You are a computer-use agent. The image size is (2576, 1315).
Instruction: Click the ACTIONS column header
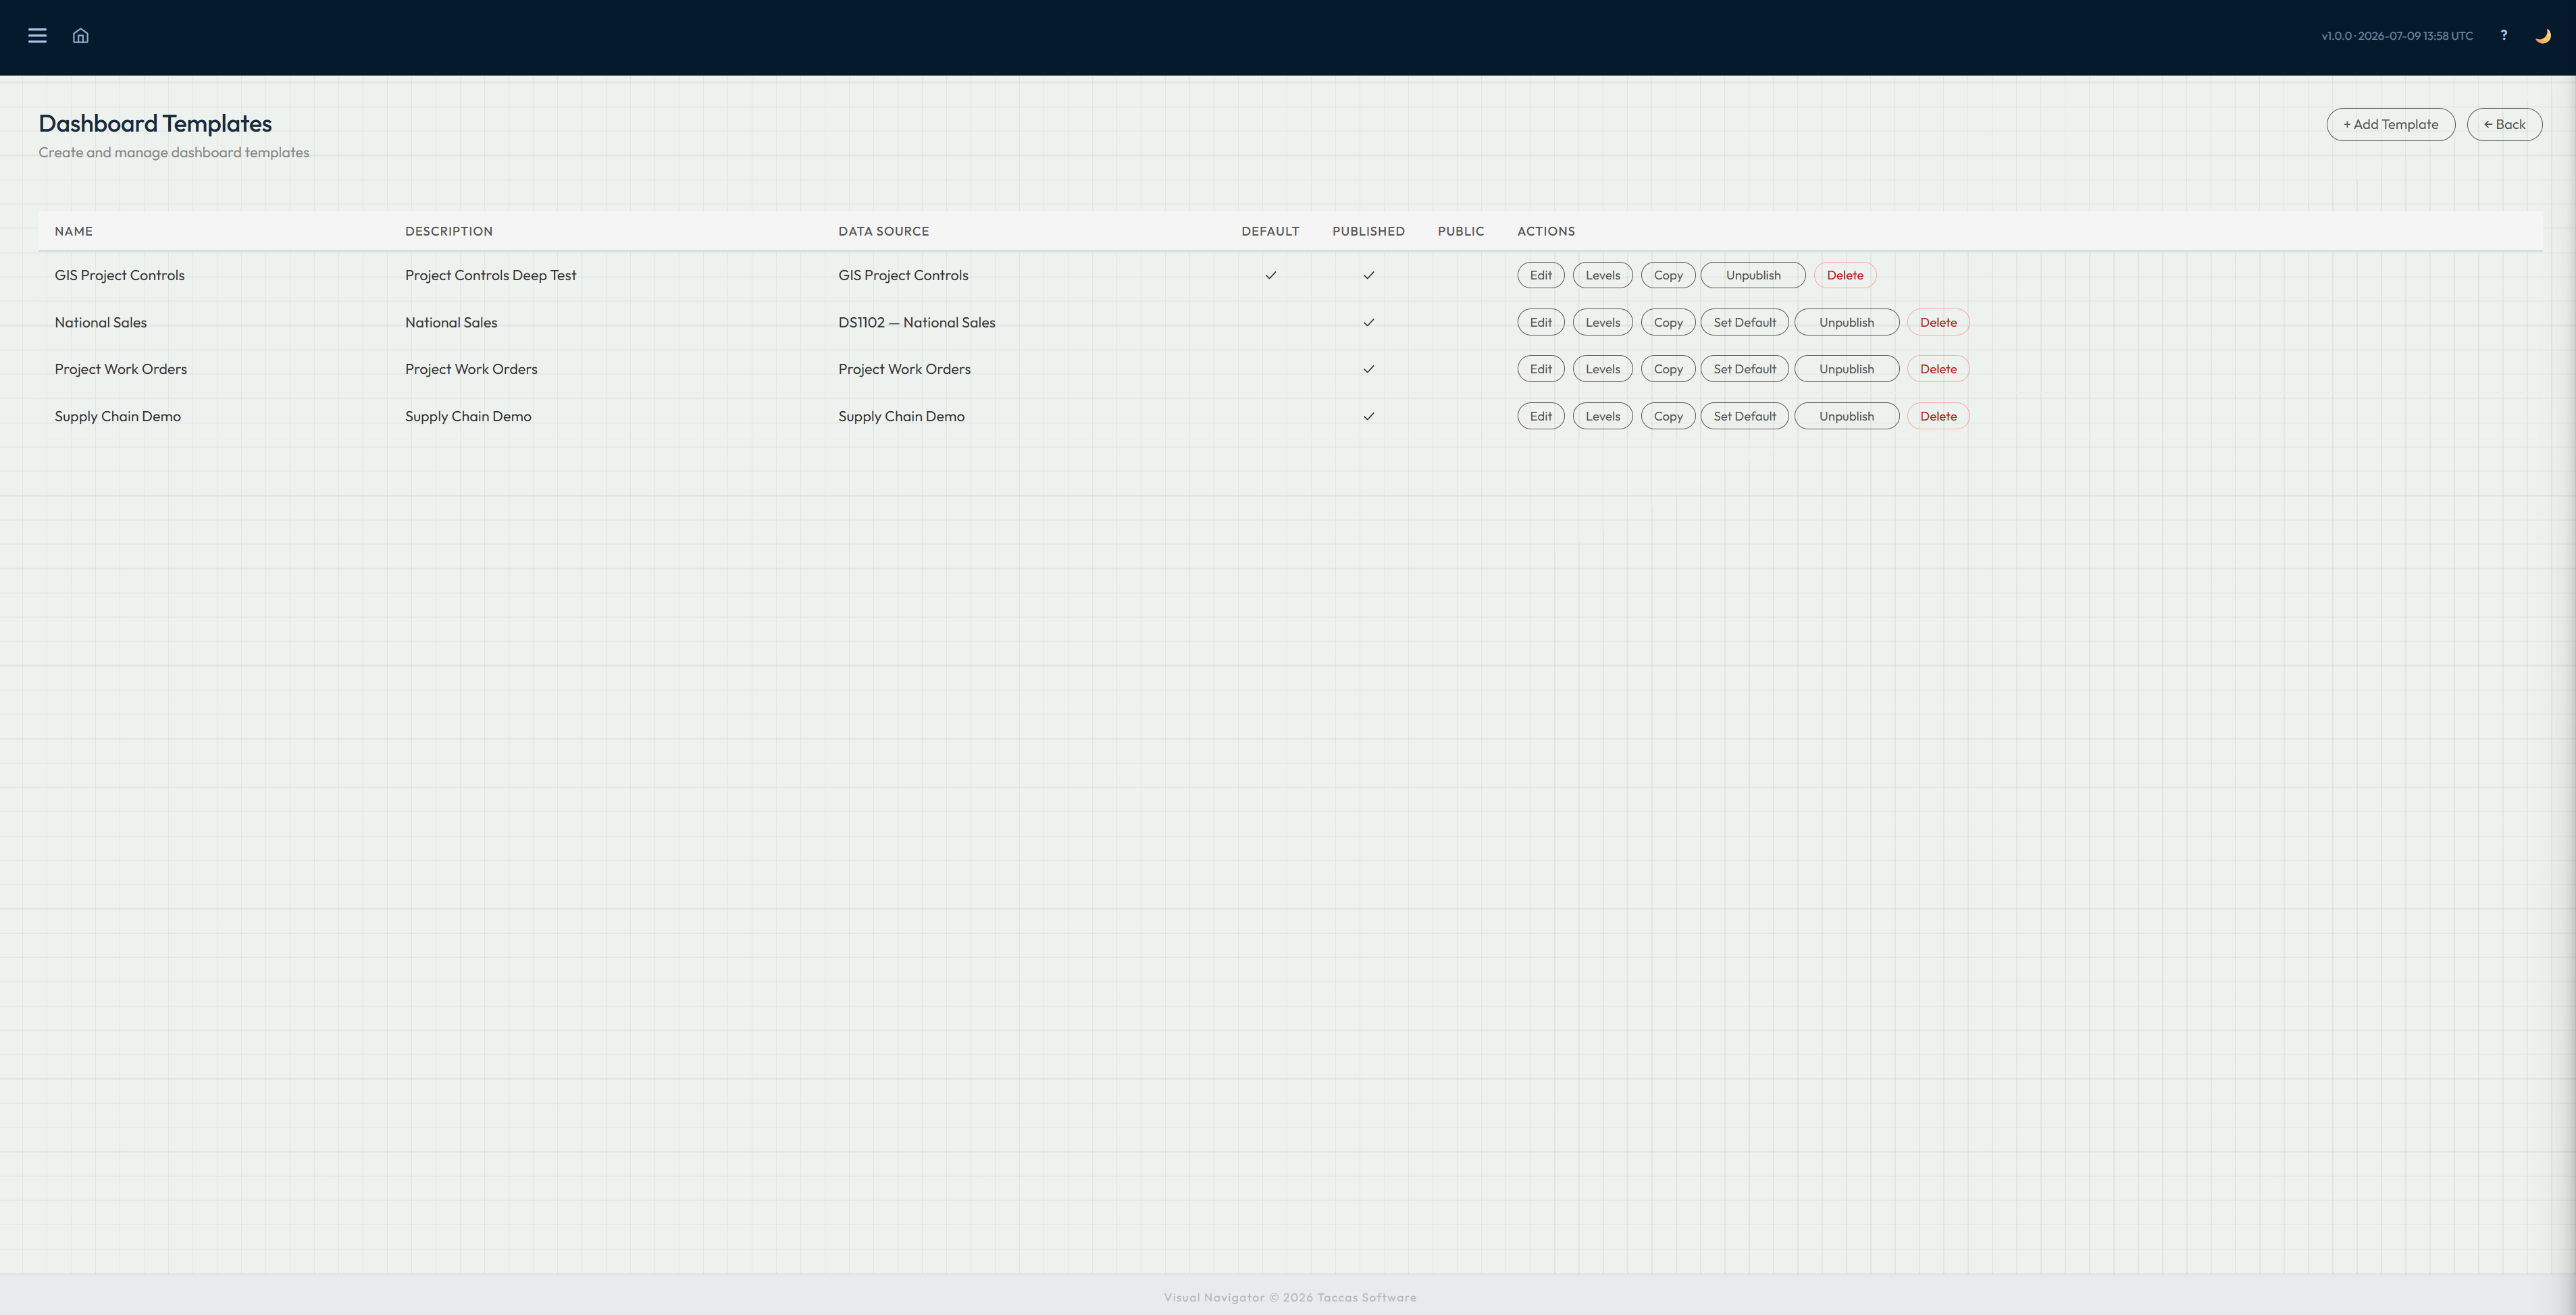click(x=1545, y=232)
